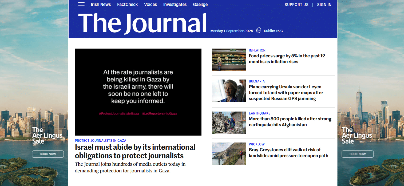404x186 pixels.
Task: Switch to the Gaeilge section
Action: click(200, 4)
